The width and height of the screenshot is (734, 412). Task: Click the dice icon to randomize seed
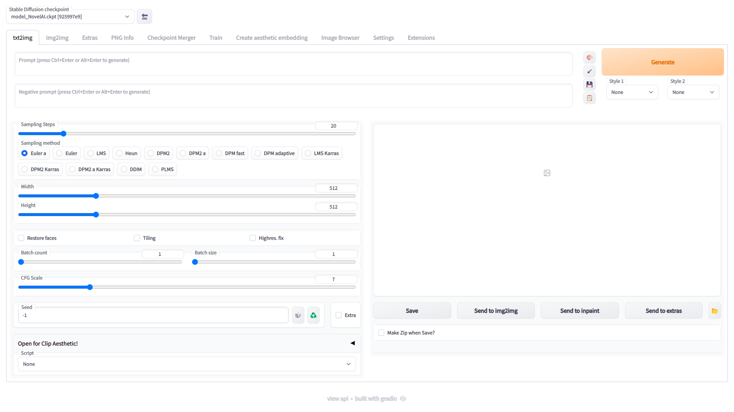coord(298,315)
